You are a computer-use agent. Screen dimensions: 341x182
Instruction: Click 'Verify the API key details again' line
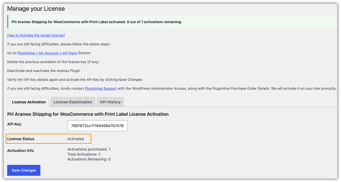pos(75,80)
